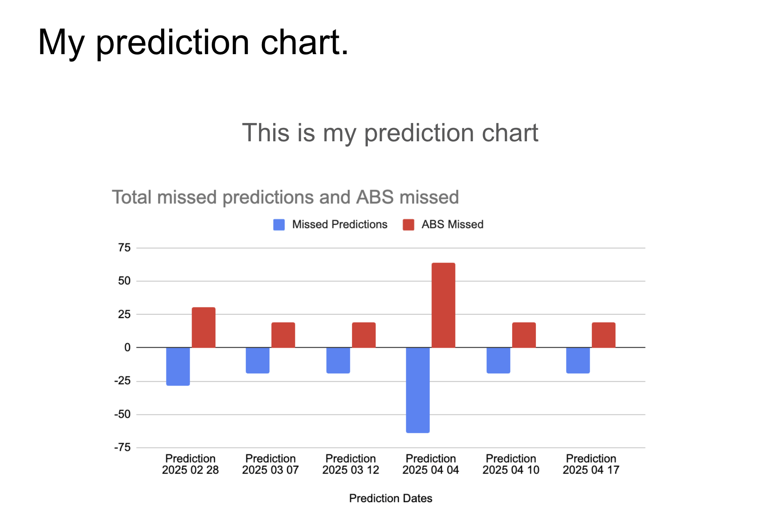Select the Missed Predictions legend label
Viewport: 761px width, 522px height.
[x=340, y=224]
